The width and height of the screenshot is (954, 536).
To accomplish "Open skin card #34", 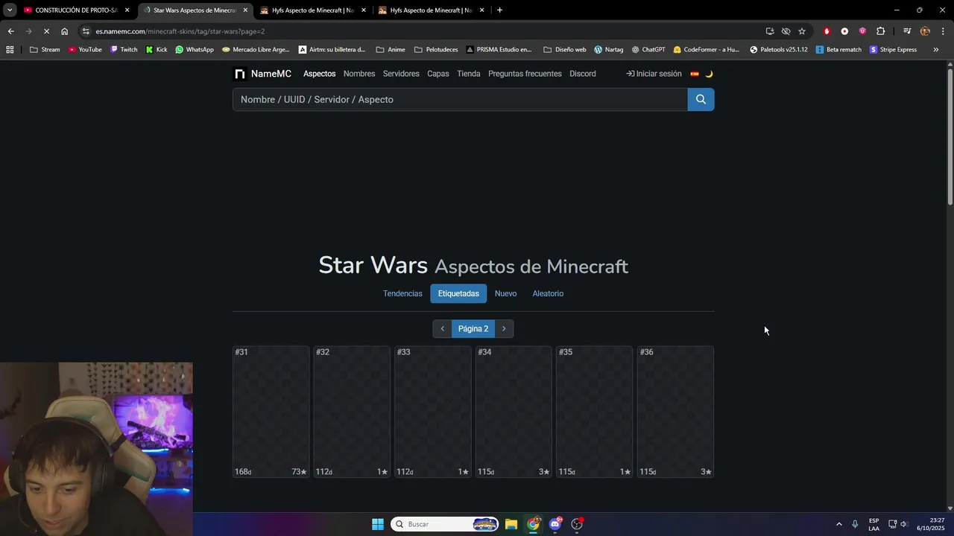I will tap(514, 412).
